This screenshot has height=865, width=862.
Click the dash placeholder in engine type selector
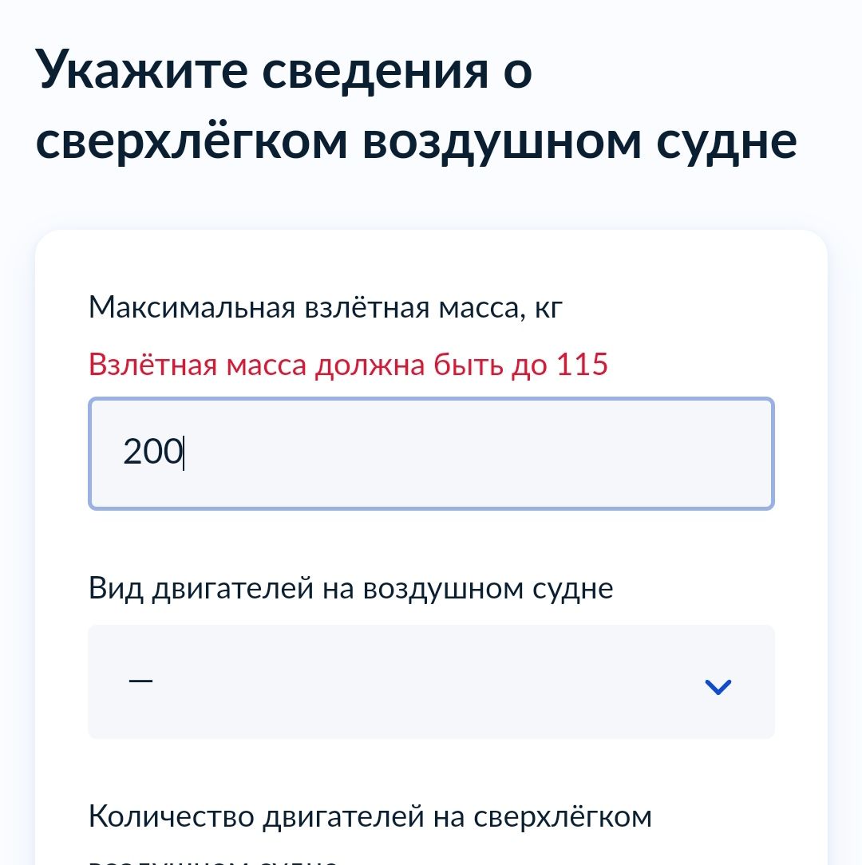140,681
